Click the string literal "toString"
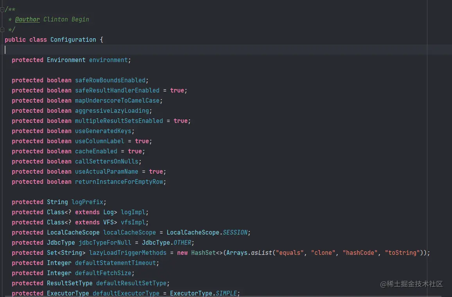Viewport: 452px width, 297px height. 402,253
